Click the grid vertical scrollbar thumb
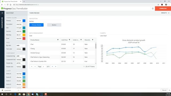Screen dimensions: 171x96 coord(96,46)
